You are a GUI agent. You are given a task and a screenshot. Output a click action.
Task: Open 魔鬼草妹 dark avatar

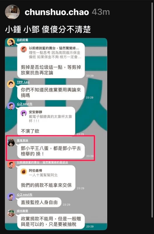coord(11,143)
